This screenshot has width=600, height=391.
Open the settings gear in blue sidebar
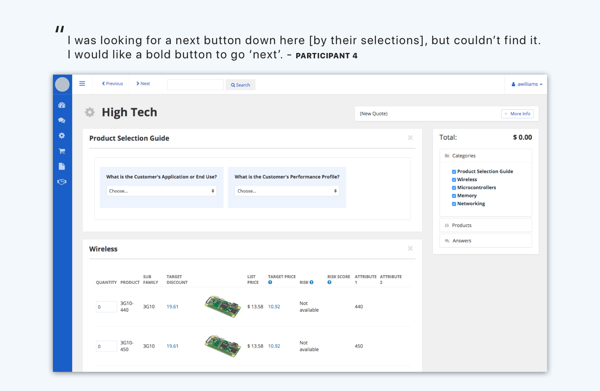(62, 135)
